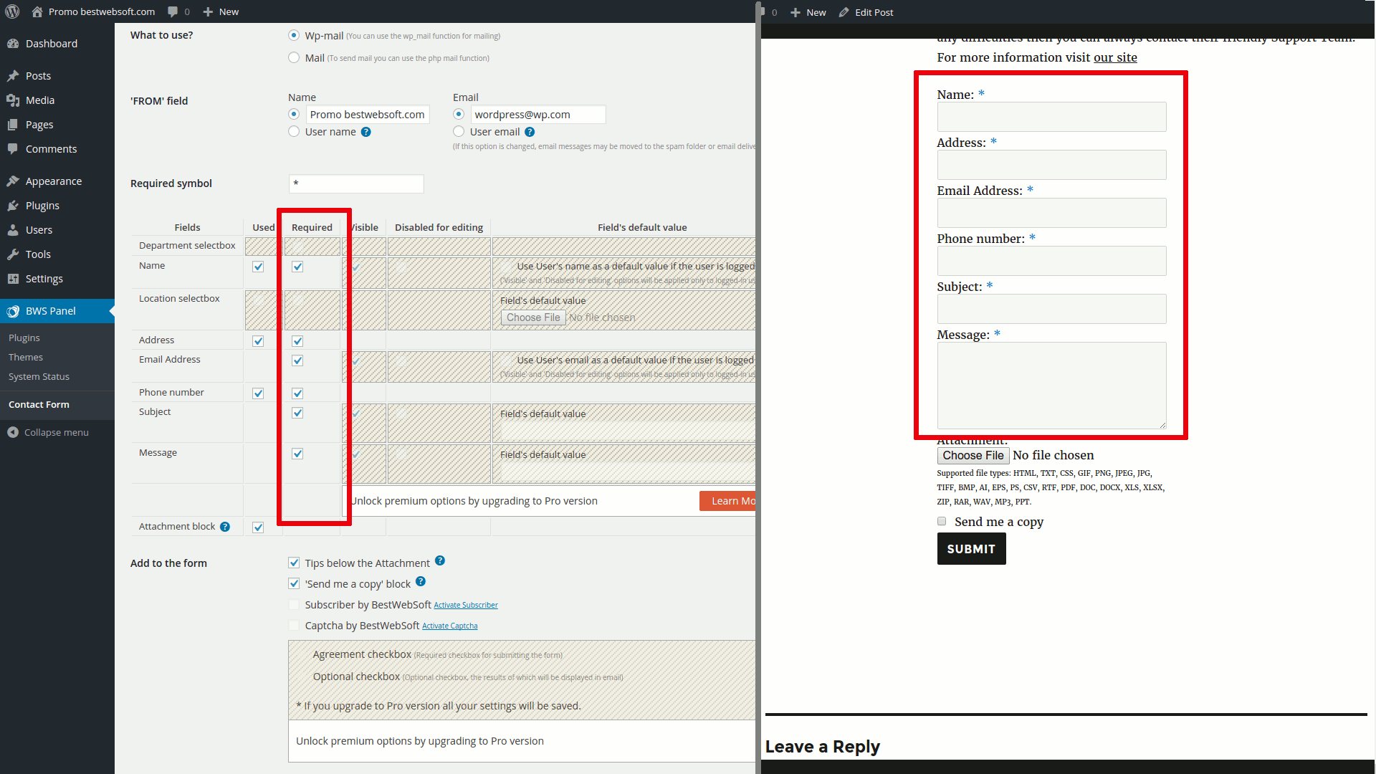The width and height of the screenshot is (1376, 774).
Task: Open the Appearance menu
Action: (x=57, y=181)
